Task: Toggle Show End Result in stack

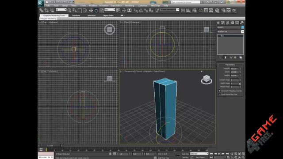Action: pos(226,57)
